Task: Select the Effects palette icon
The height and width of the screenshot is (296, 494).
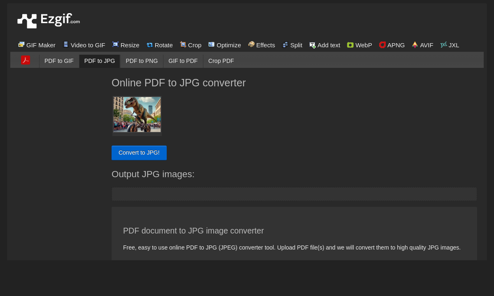Action: click(251, 44)
